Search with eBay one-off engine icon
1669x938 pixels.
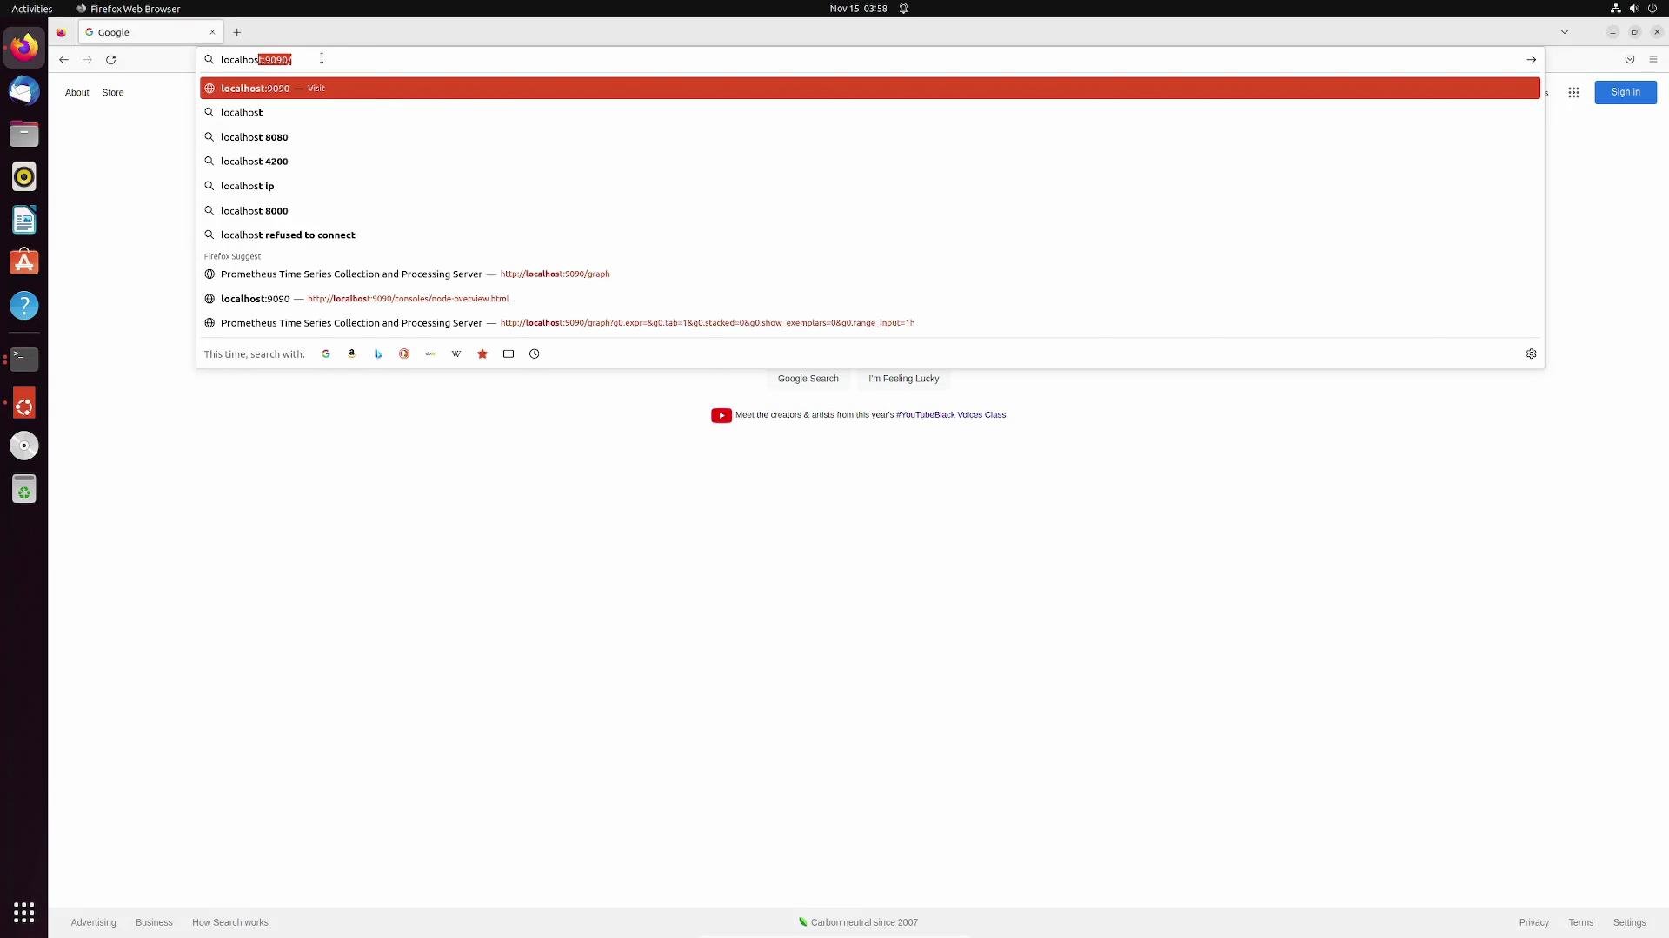tap(430, 354)
